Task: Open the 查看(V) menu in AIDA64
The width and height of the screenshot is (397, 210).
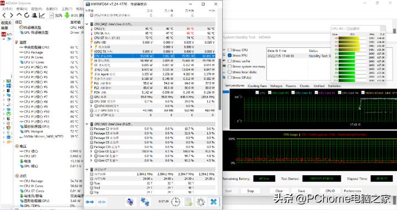Action: [22, 9]
